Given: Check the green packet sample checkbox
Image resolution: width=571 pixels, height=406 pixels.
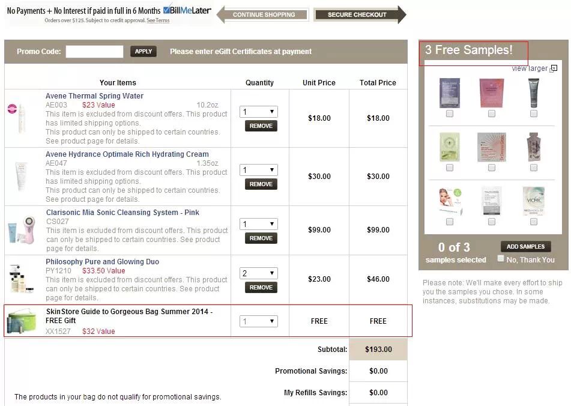Looking at the screenshot, I should [x=450, y=168].
